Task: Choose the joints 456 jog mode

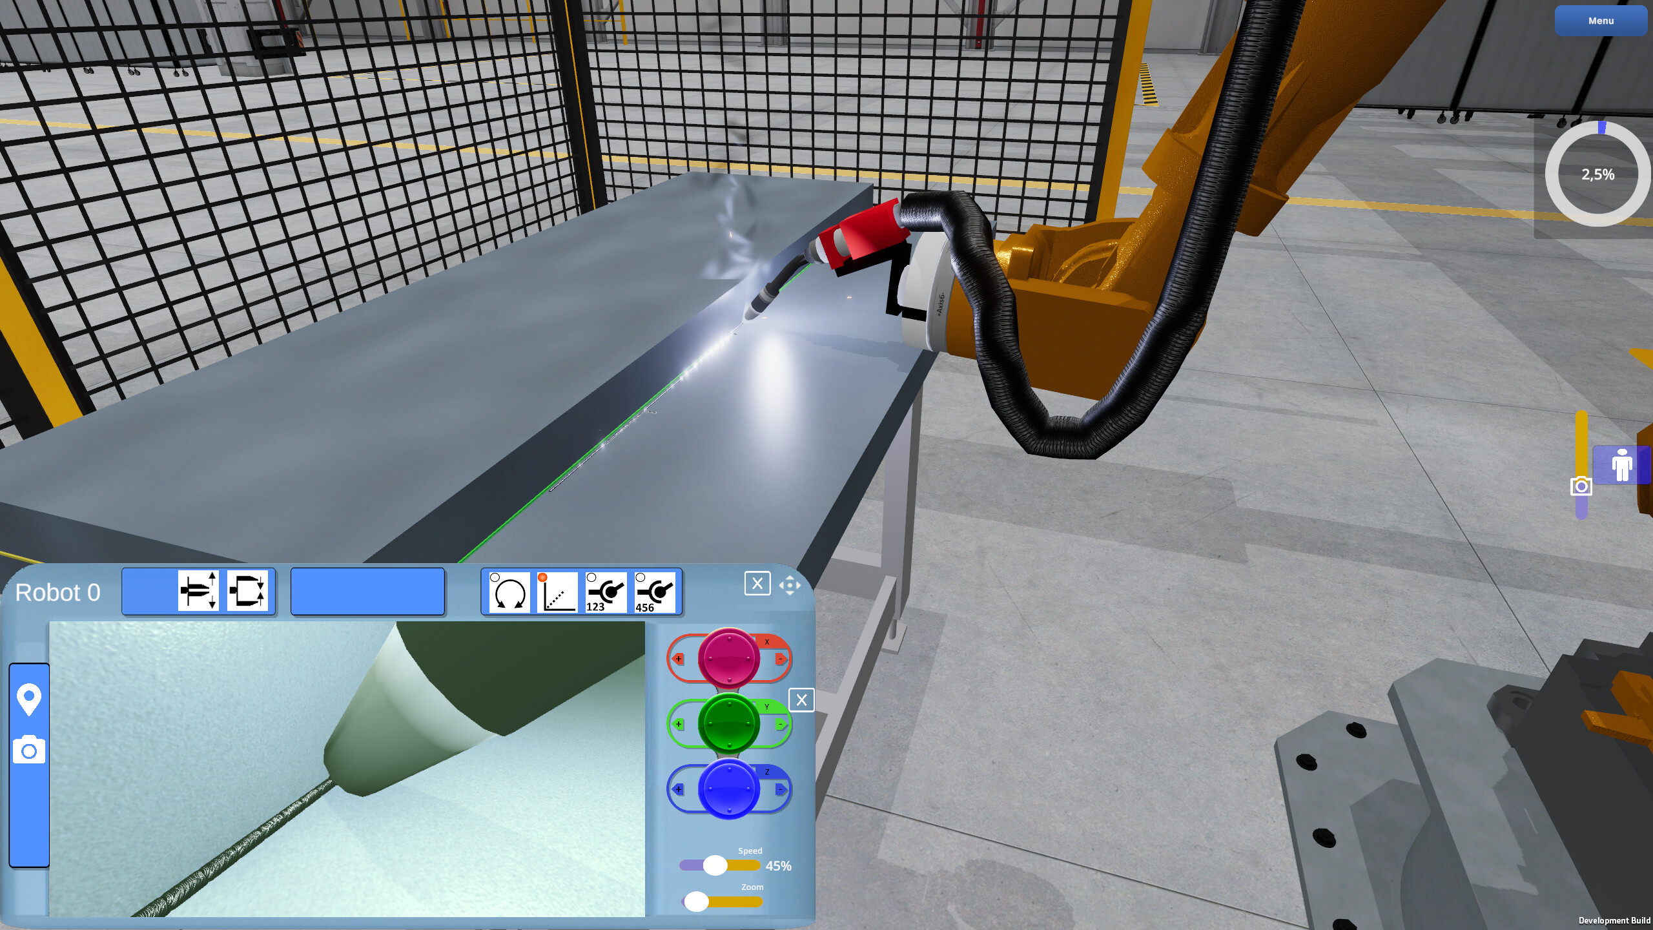Action: point(655,592)
